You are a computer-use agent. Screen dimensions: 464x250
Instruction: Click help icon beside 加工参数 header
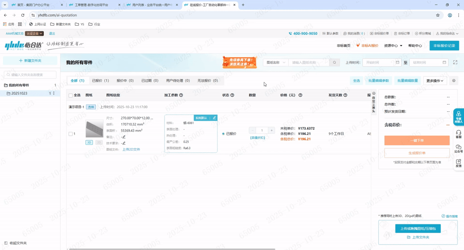click(x=181, y=95)
